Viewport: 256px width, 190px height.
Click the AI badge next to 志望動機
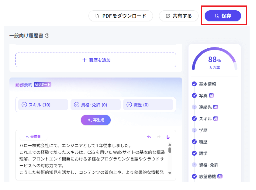coord(220,176)
